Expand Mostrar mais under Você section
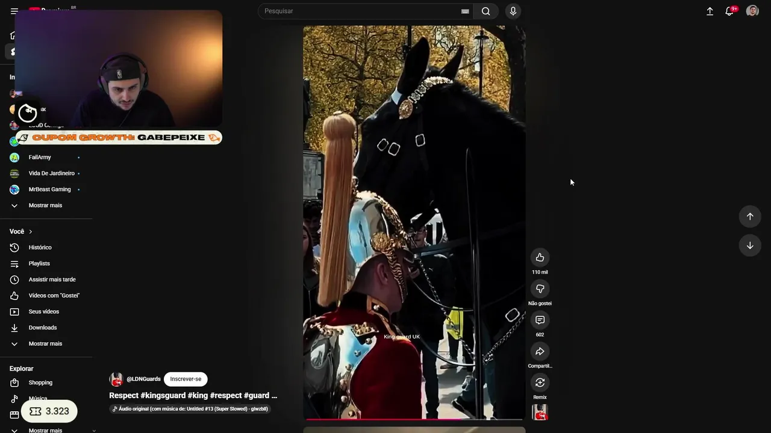This screenshot has height=433, width=771. pyautogui.click(x=46, y=343)
